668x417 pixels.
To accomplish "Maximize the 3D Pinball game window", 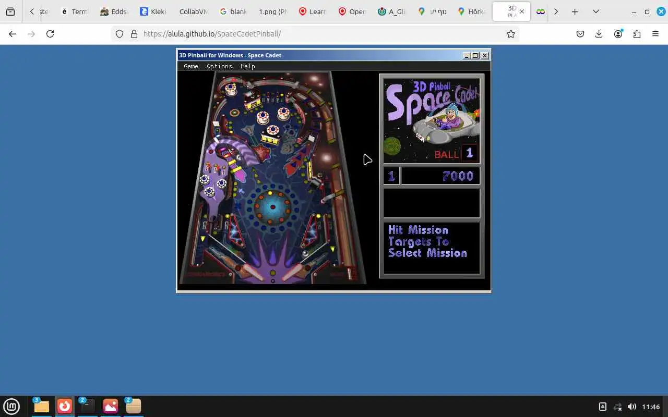I will pyautogui.click(x=475, y=55).
